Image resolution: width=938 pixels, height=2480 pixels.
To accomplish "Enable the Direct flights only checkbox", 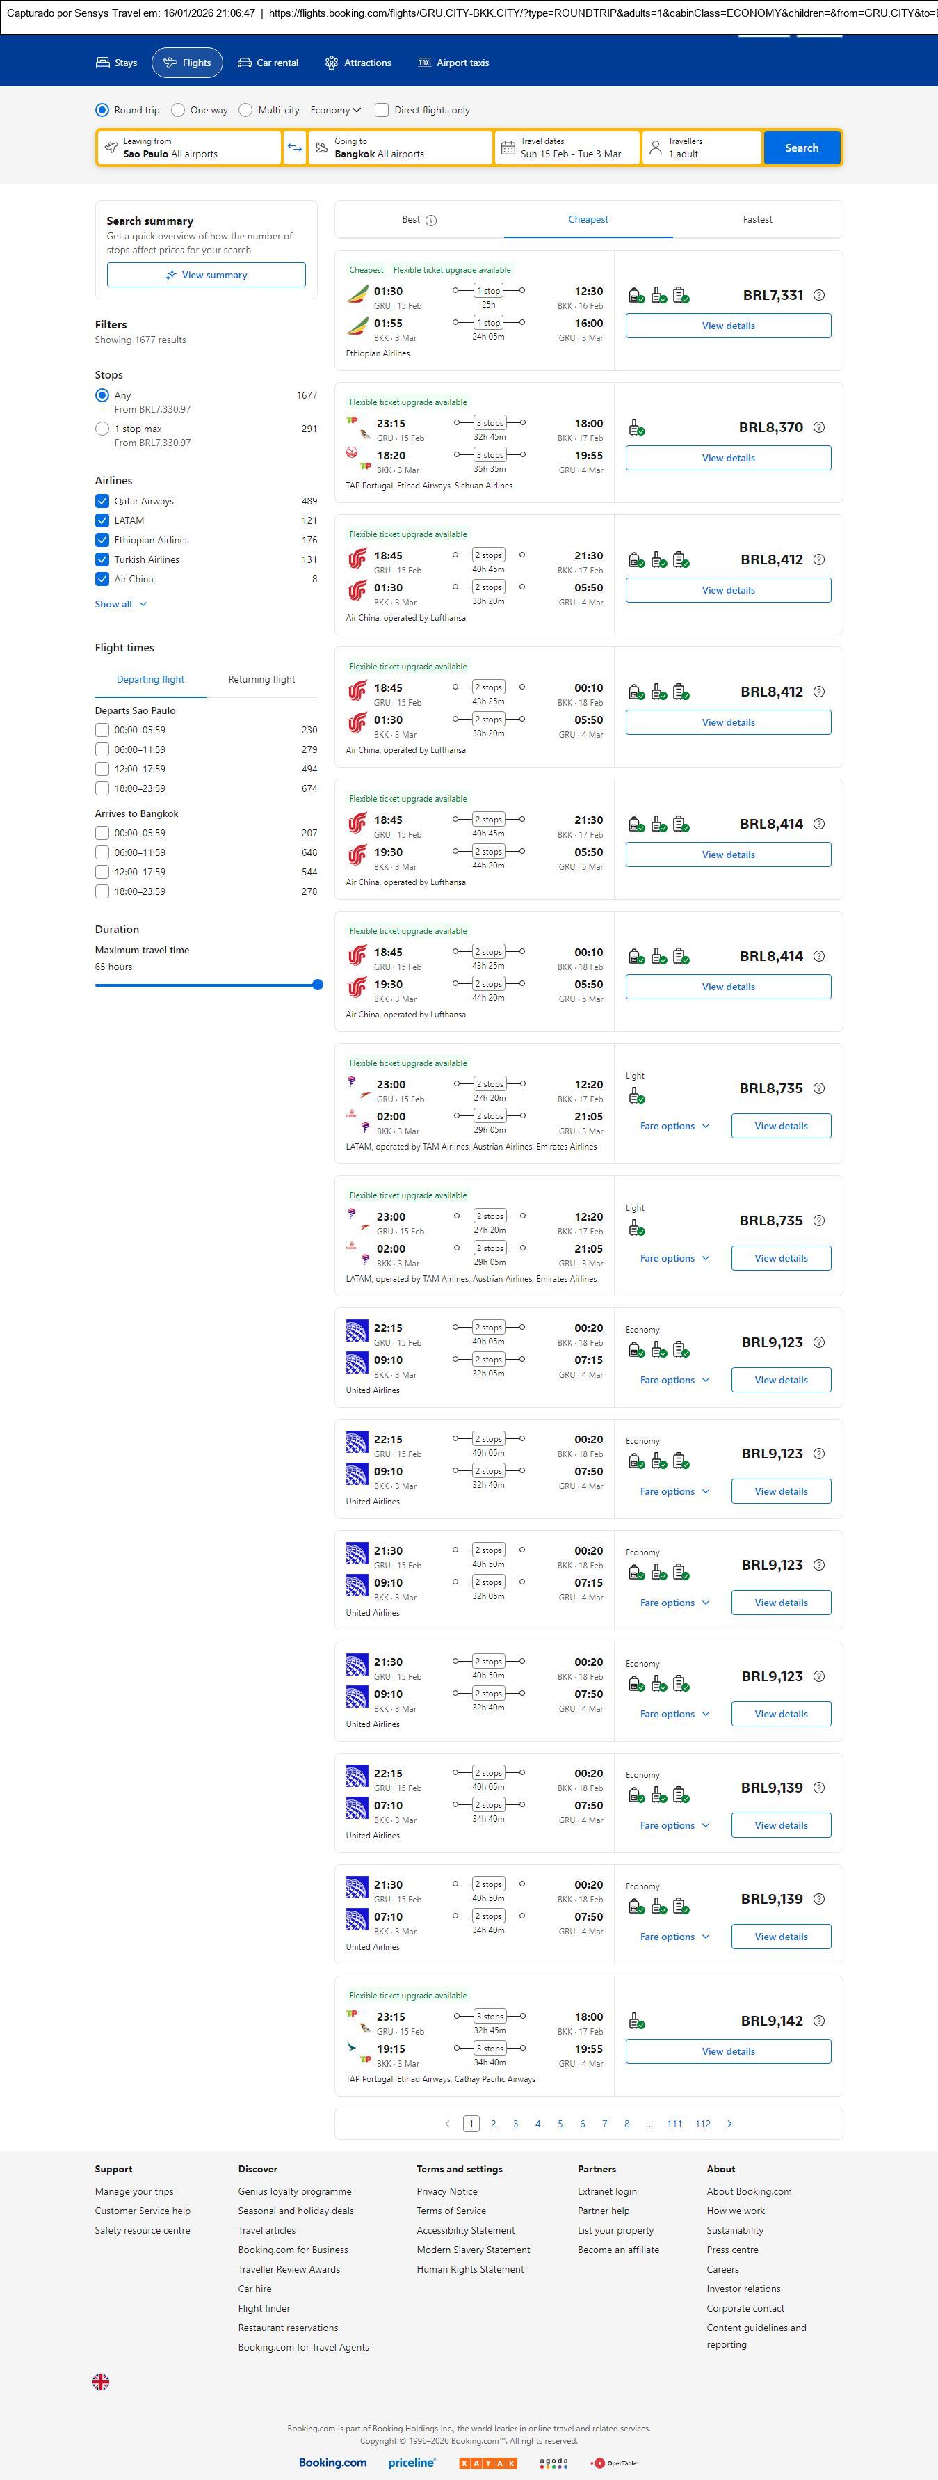I will (382, 110).
